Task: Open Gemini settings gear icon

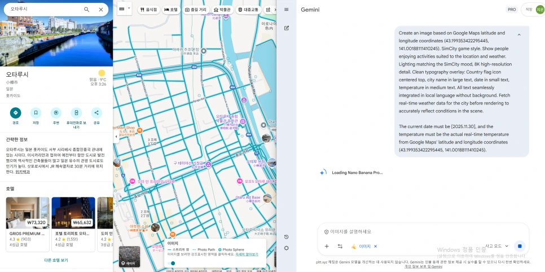Action: 287,248
